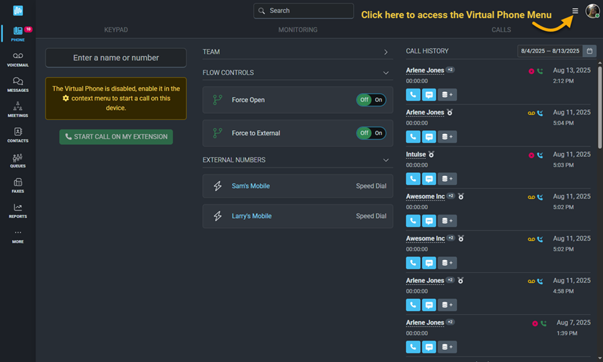The height and width of the screenshot is (362, 603).
Task: Call back the Intulse entry with phone icon
Action: [413, 178]
